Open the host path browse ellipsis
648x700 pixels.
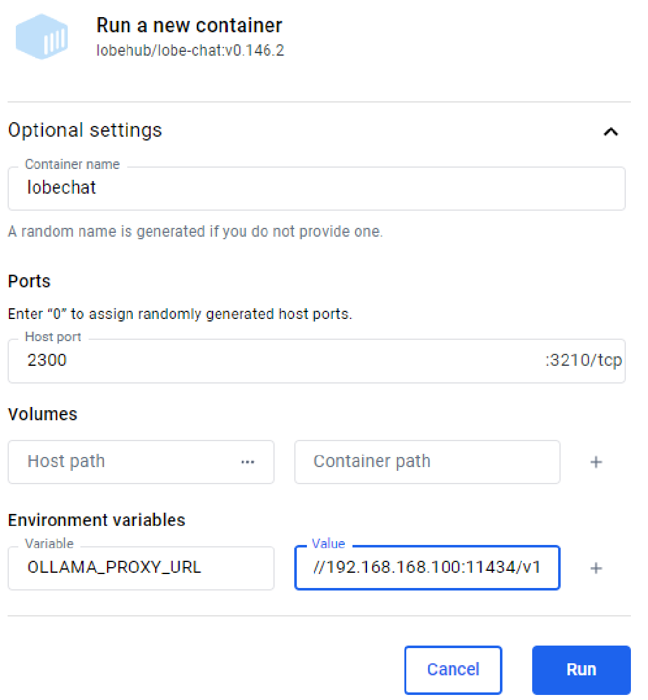pos(248,462)
